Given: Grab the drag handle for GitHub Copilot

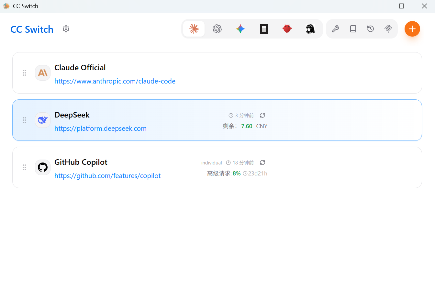Looking at the screenshot, I should (24, 167).
